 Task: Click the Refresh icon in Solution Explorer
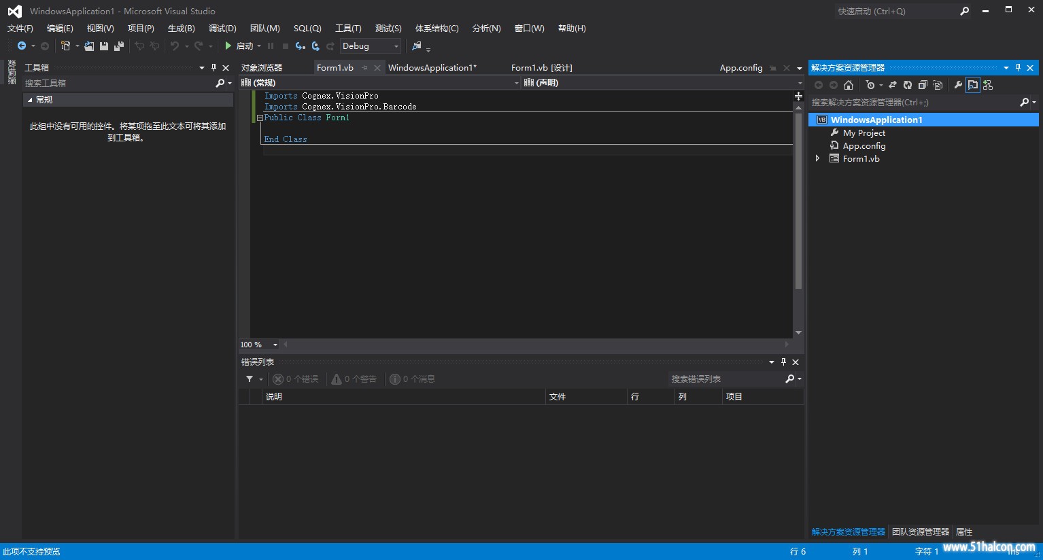click(908, 85)
